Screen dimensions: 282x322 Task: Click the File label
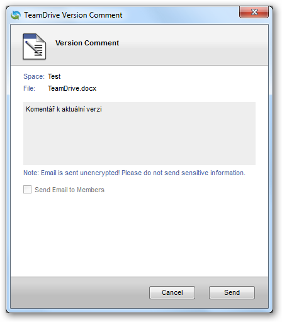pos(29,88)
